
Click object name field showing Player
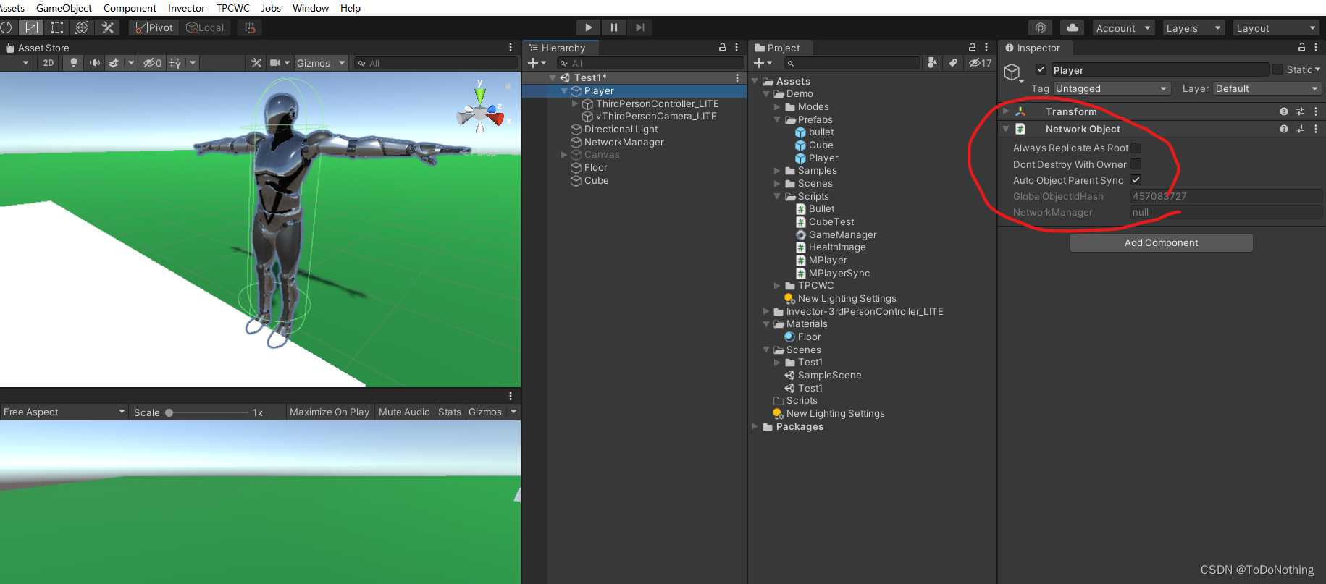point(1159,69)
